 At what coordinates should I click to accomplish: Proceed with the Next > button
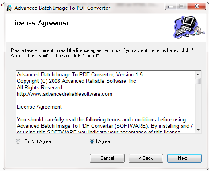[184, 158]
